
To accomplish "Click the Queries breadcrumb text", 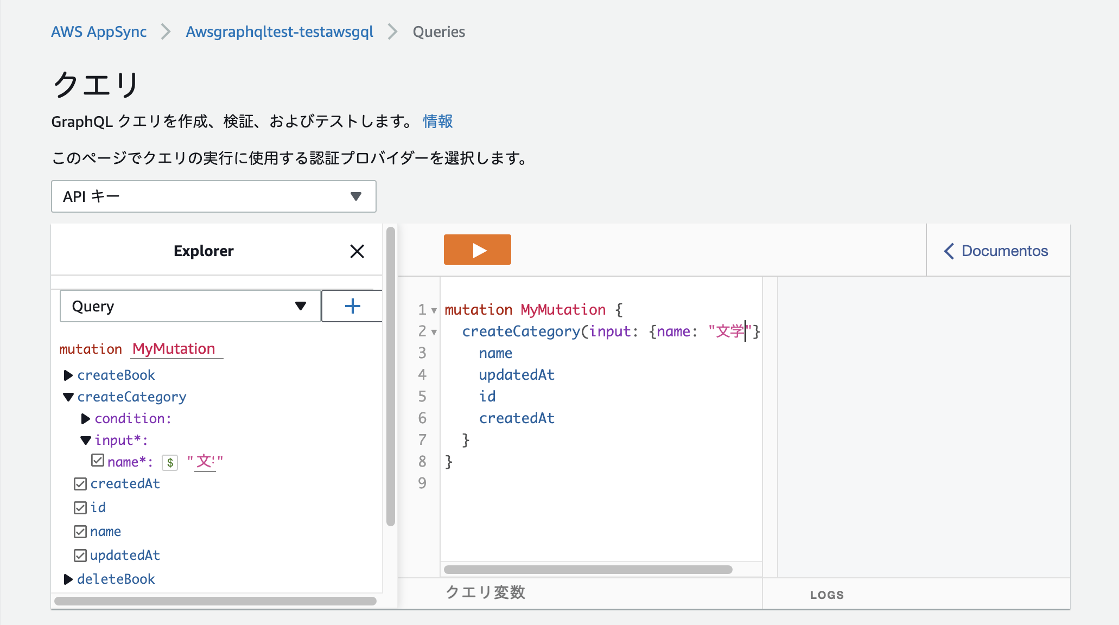I will pos(439,32).
